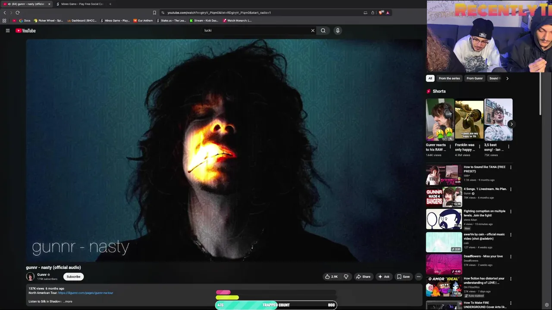
Task: Open options for 'Gunnr reacts' short
Action: click(450, 146)
